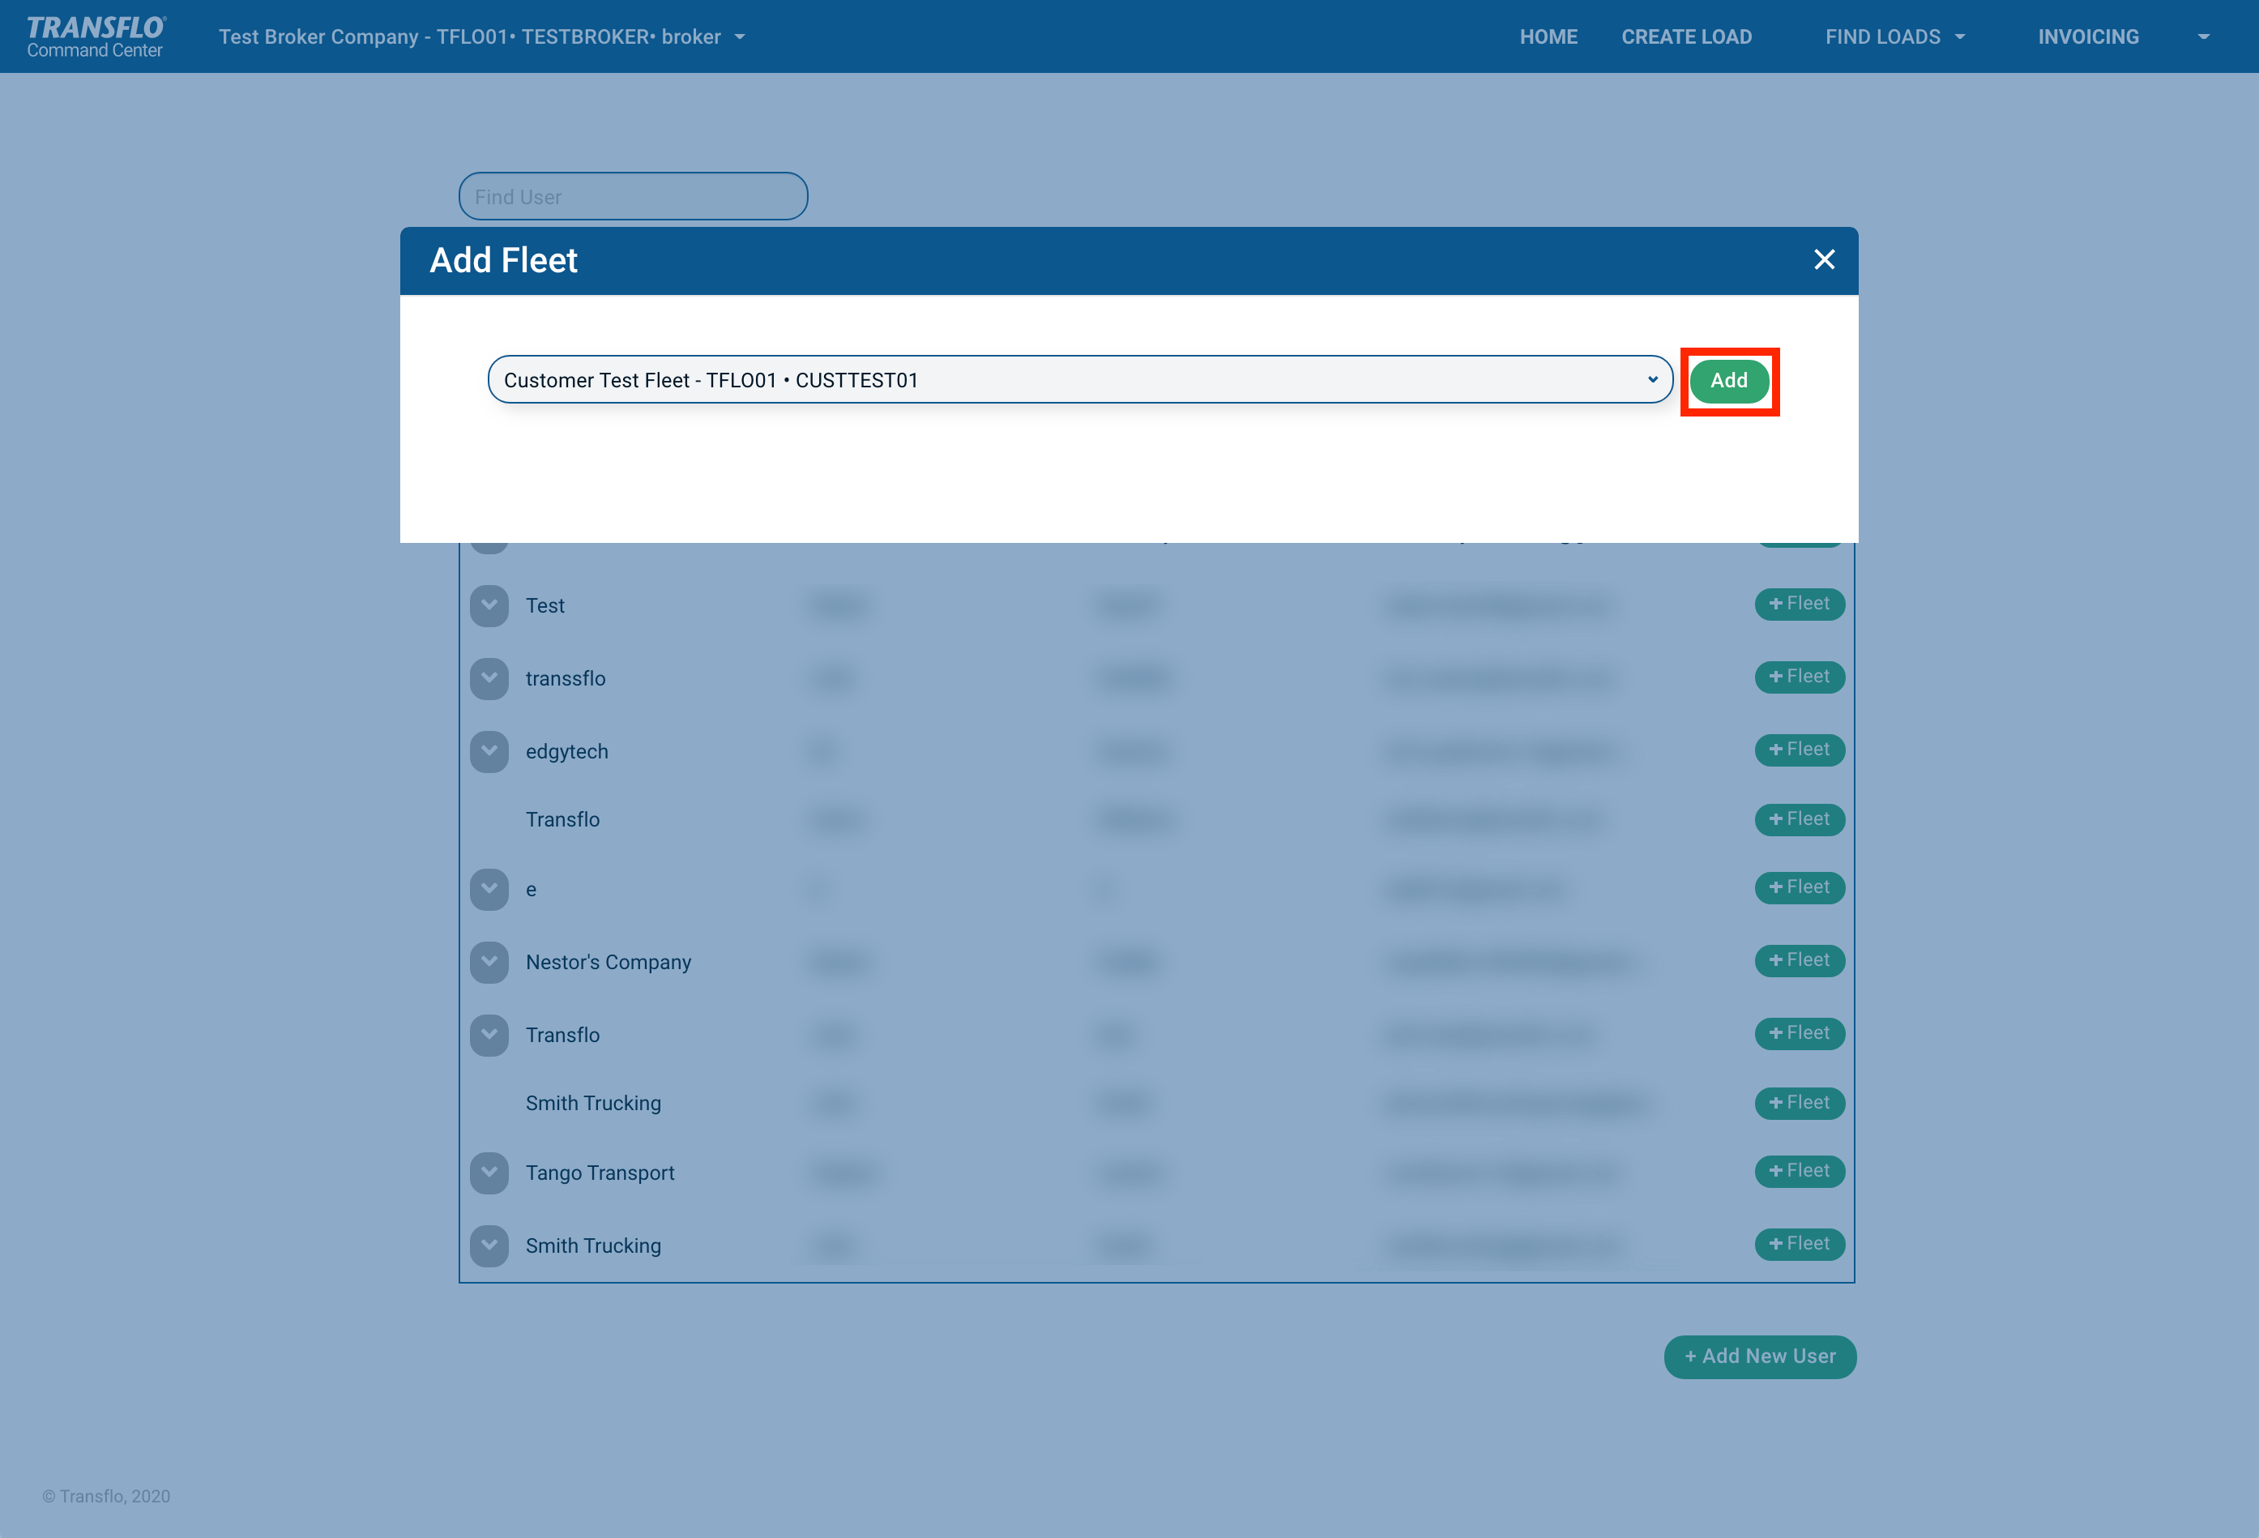Click in the Find User search field
This screenshot has width=2259, height=1538.
click(633, 196)
